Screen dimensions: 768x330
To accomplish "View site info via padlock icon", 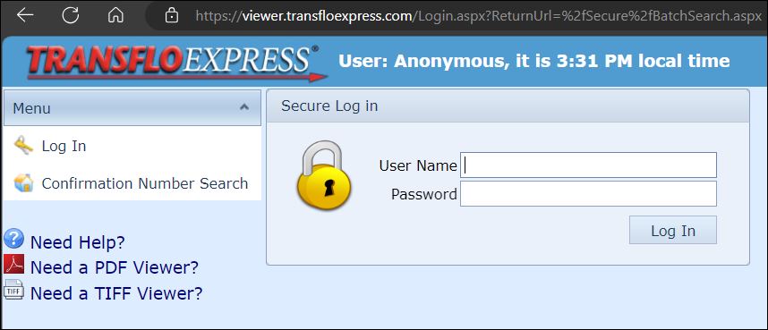I will [172, 15].
